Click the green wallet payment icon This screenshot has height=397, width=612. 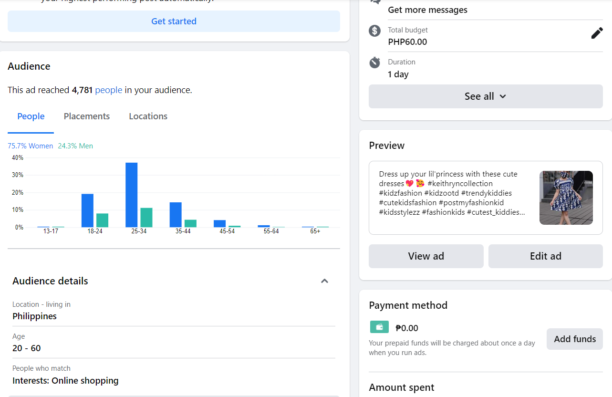(379, 327)
